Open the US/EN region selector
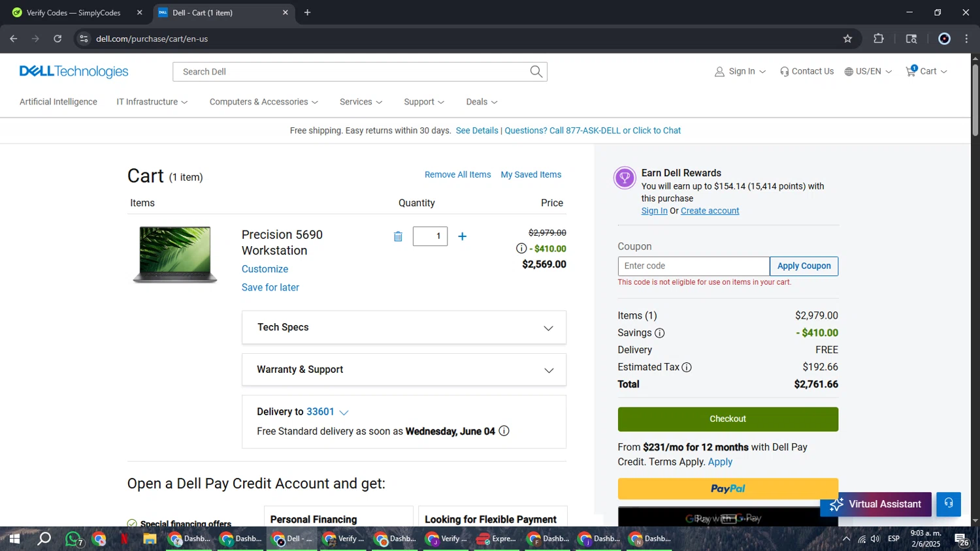Viewport: 980px width, 551px height. click(868, 72)
